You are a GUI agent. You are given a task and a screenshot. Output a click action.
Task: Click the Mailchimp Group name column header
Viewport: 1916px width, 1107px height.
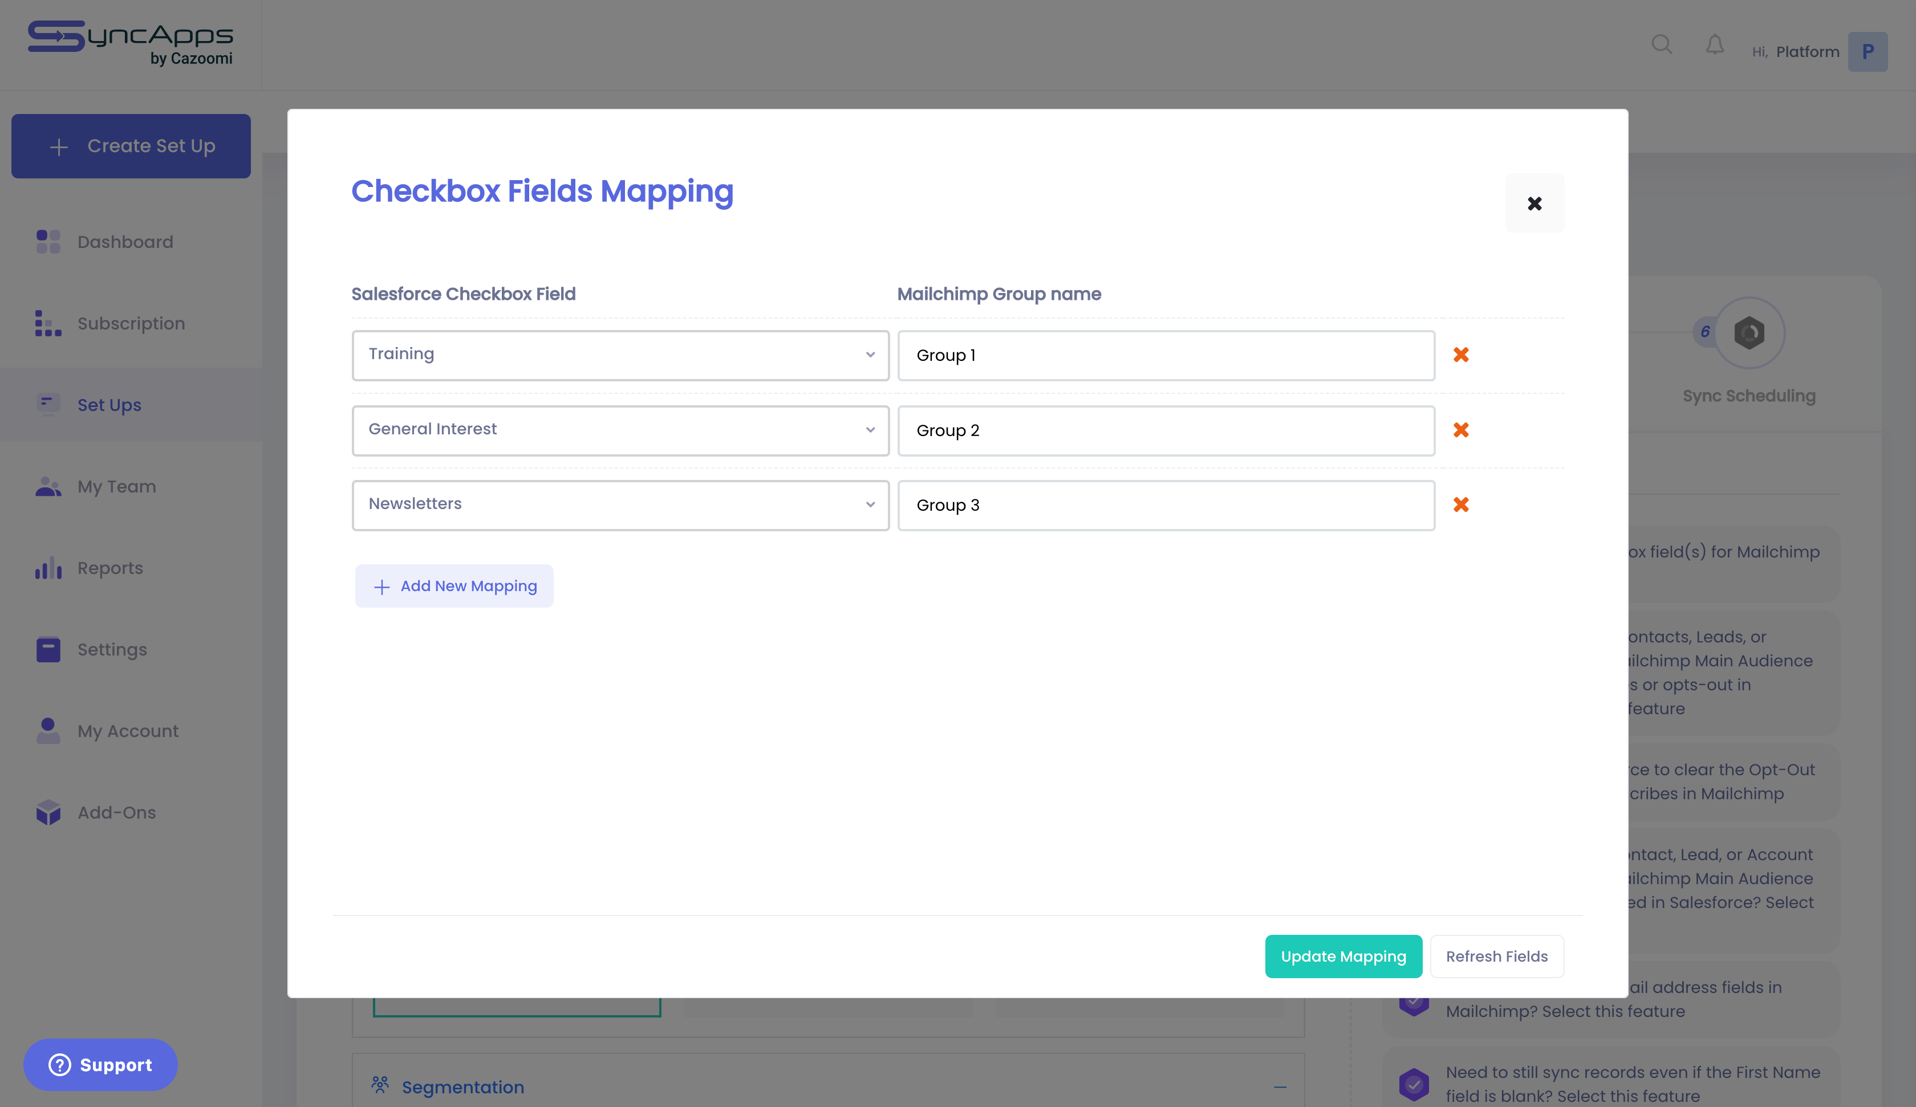[x=999, y=294]
